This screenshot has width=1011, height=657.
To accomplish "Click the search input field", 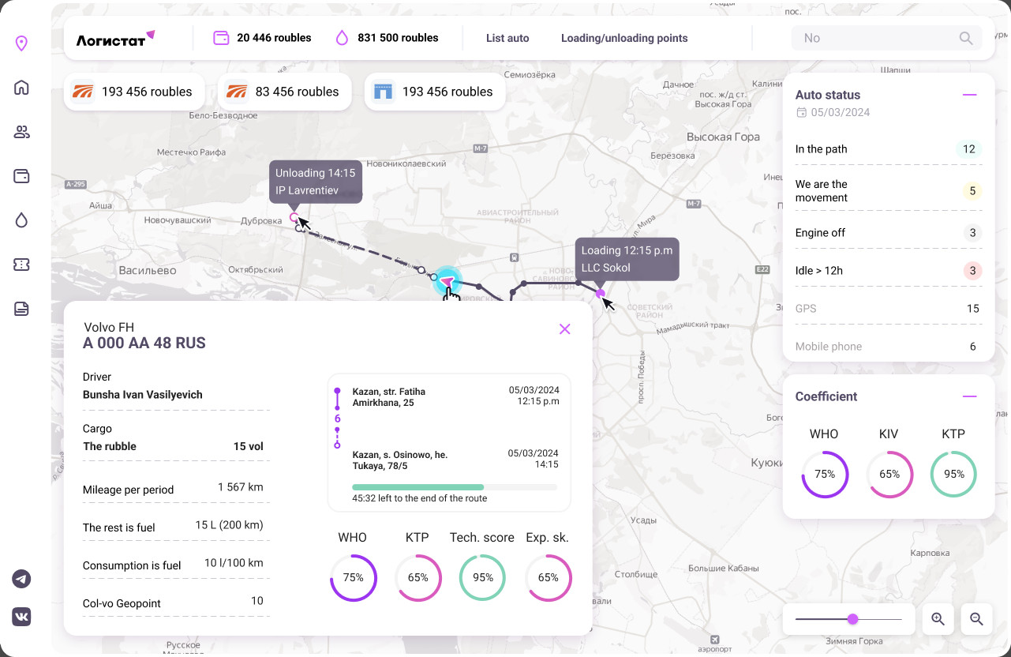I will pos(886,38).
